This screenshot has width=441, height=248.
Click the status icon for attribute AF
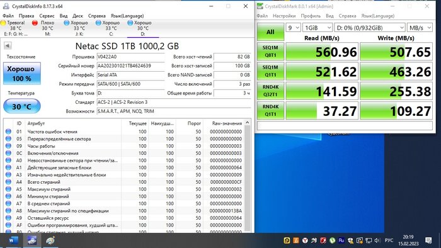click(8, 225)
